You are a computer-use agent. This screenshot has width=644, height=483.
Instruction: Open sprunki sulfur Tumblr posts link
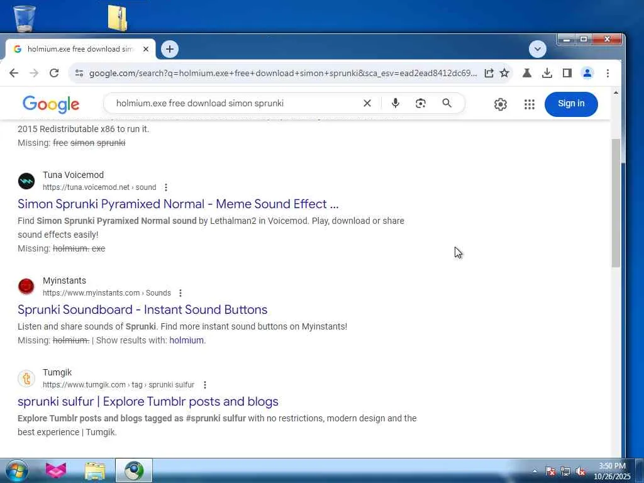coord(148,402)
